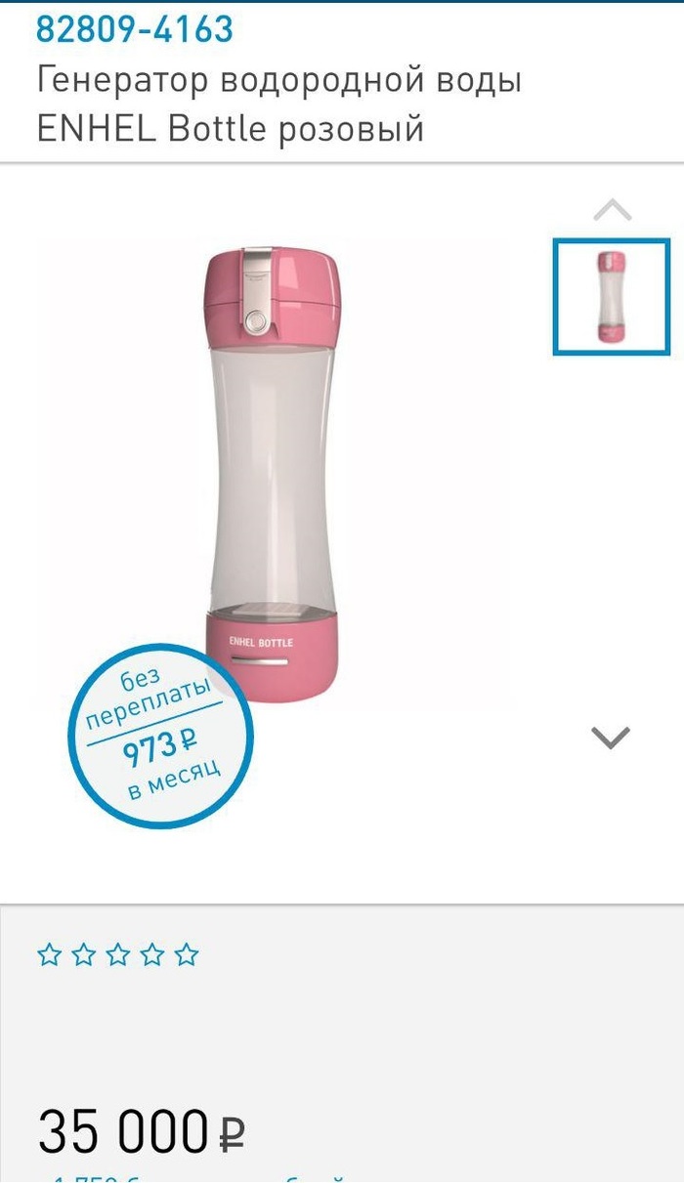Screen dimensions: 684x1183
Task: Rate the product with the fourth star
Action: [x=152, y=955]
